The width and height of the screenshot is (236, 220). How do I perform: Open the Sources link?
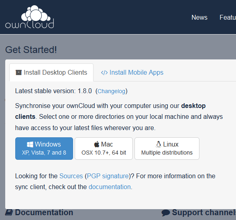coord(71,176)
